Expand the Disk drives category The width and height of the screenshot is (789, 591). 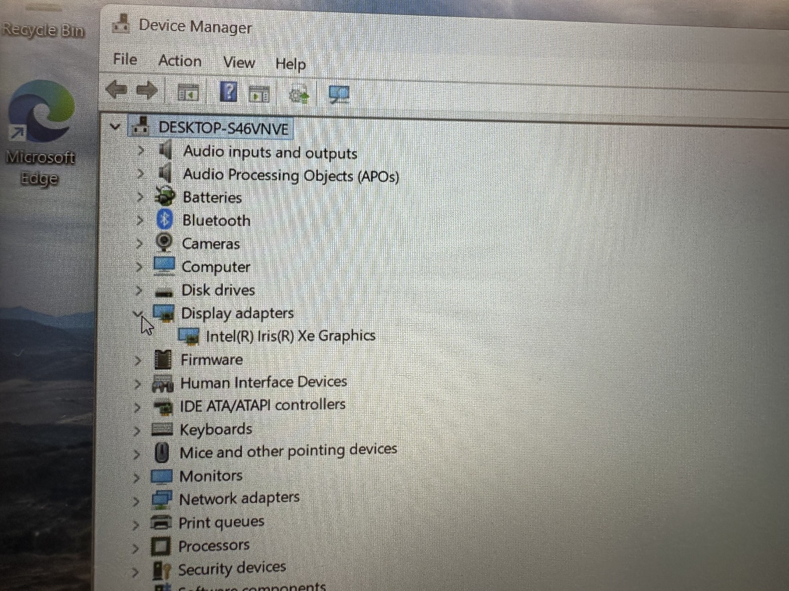(x=139, y=290)
